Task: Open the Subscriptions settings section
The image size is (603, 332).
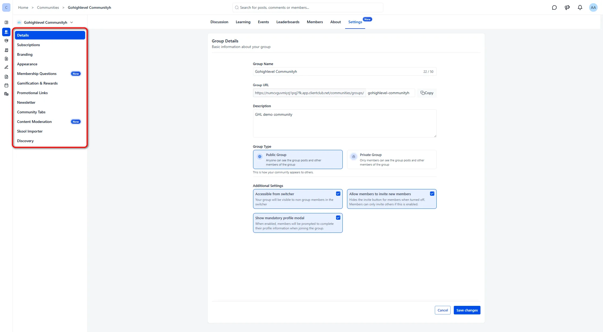Action: point(50,45)
